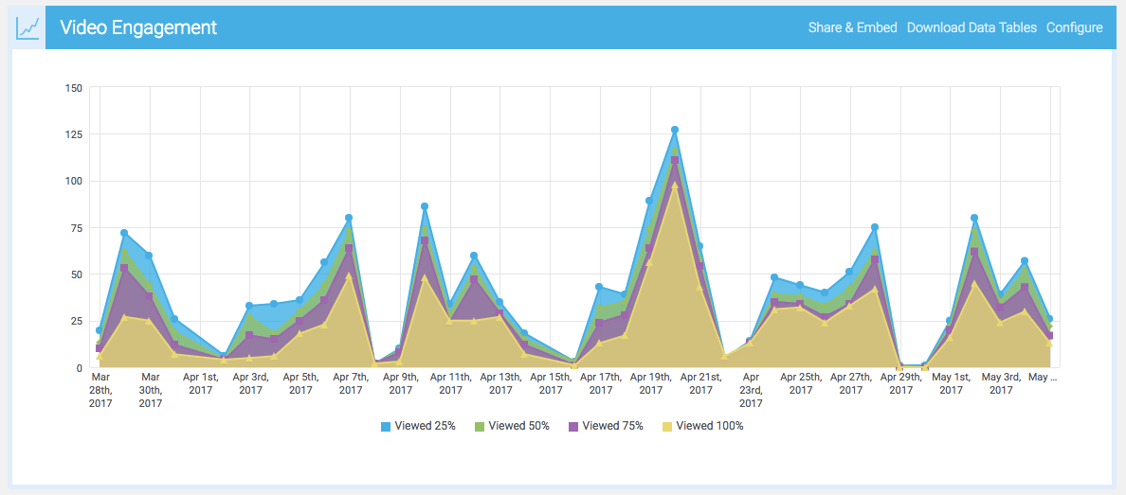This screenshot has height=495, width=1126.
Task: Click the y-axis value 150
Action: (x=74, y=87)
